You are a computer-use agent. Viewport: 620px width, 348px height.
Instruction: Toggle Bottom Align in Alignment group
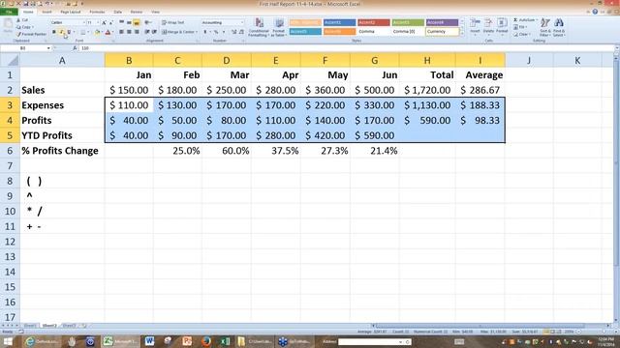point(137,22)
